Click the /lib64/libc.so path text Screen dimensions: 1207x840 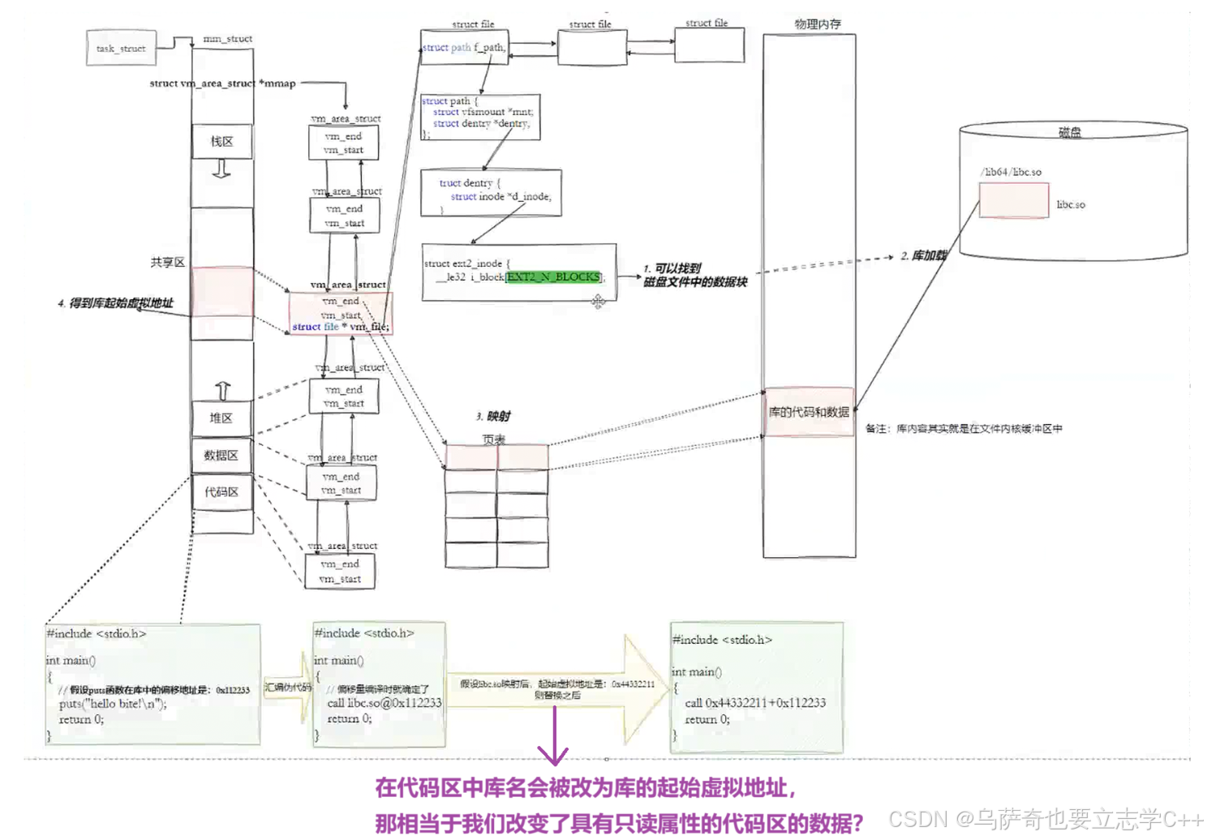1011,172
